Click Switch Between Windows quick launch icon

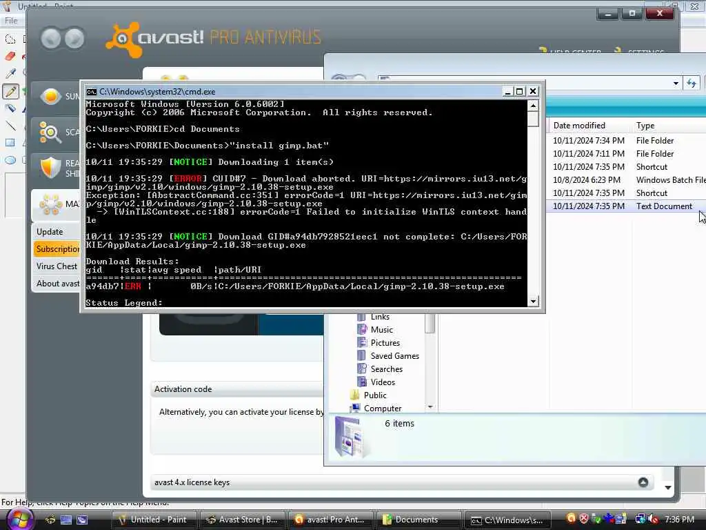tap(81, 520)
